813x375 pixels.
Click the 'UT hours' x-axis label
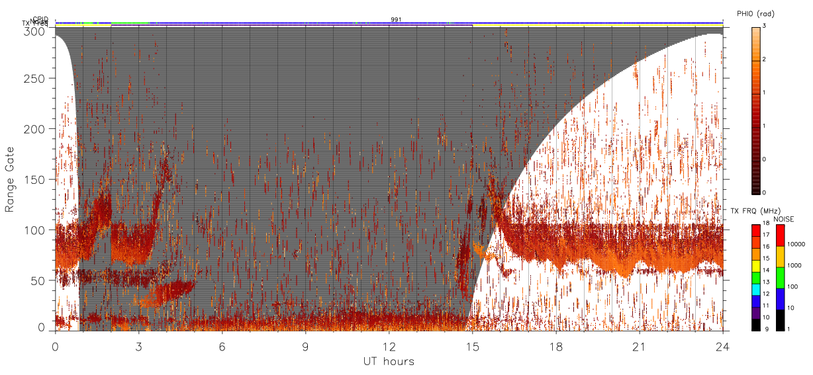[388, 362]
